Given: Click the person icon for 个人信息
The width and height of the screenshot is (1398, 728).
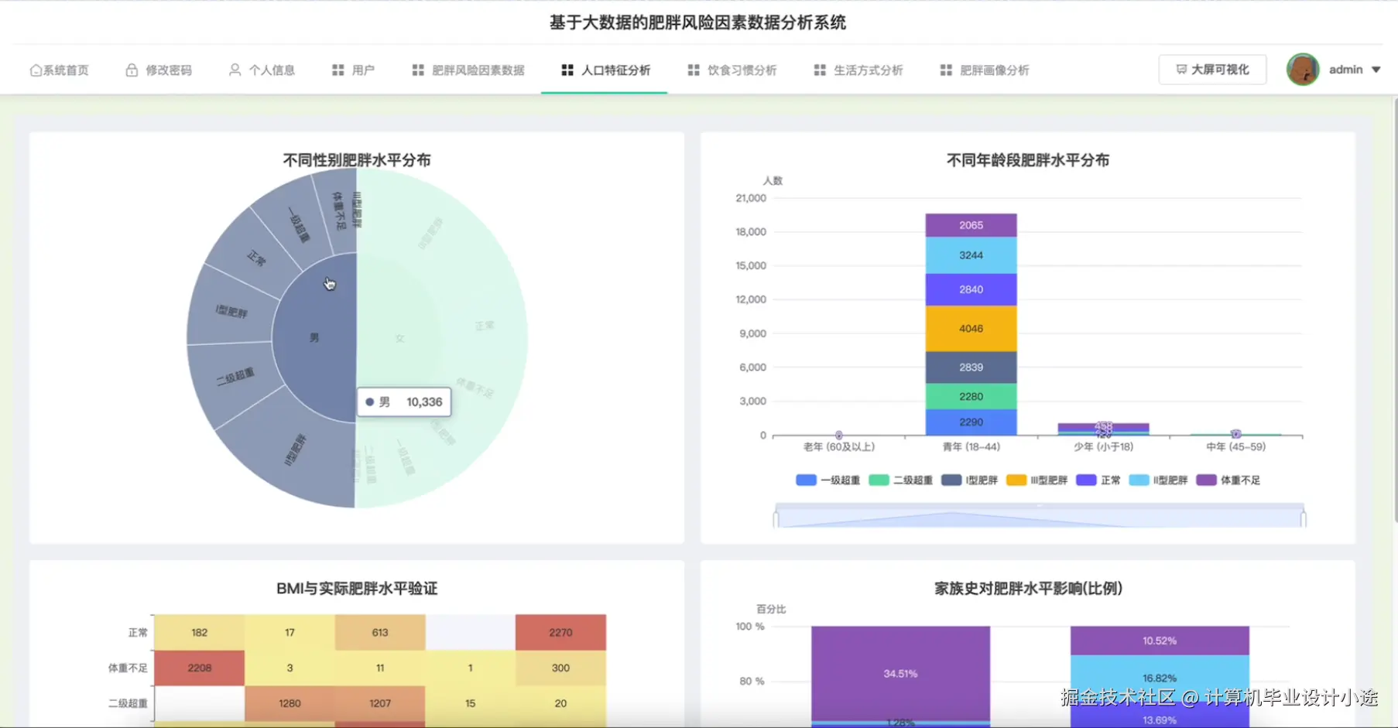Looking at the screenshot, I should click(235, 70).
